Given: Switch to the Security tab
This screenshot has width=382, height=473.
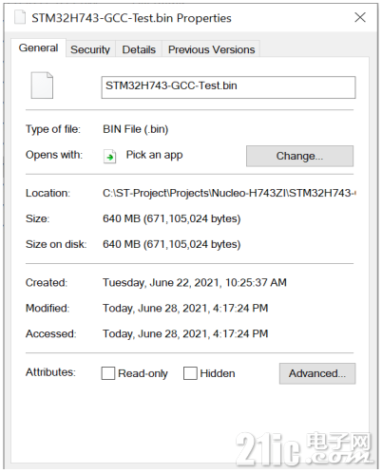Looking at the screenshot, I should [x=90, y=49].
